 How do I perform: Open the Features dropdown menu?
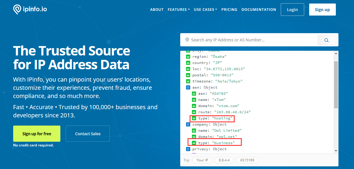click(179, 10)
